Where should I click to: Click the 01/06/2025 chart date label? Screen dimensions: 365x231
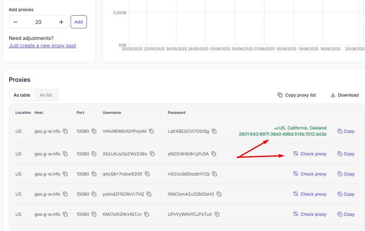pyautogui.click(x=220, y=49)
